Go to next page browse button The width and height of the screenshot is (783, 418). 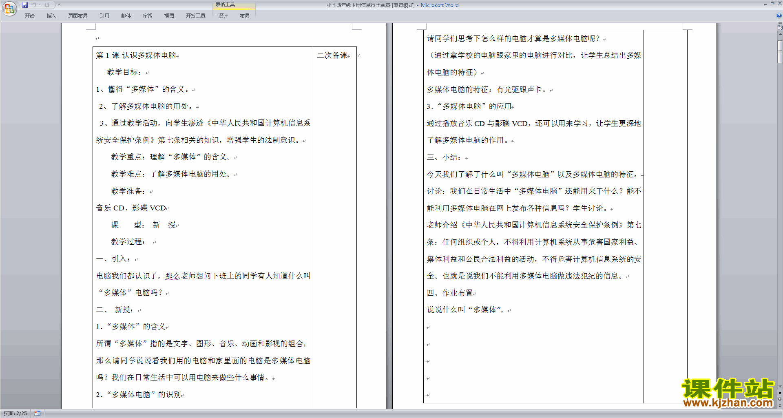(780, 405)
